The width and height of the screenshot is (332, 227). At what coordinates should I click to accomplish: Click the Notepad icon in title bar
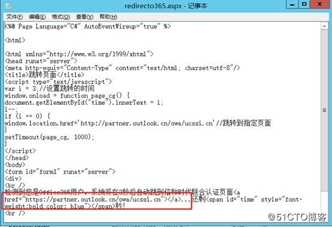tap(8, 6)
